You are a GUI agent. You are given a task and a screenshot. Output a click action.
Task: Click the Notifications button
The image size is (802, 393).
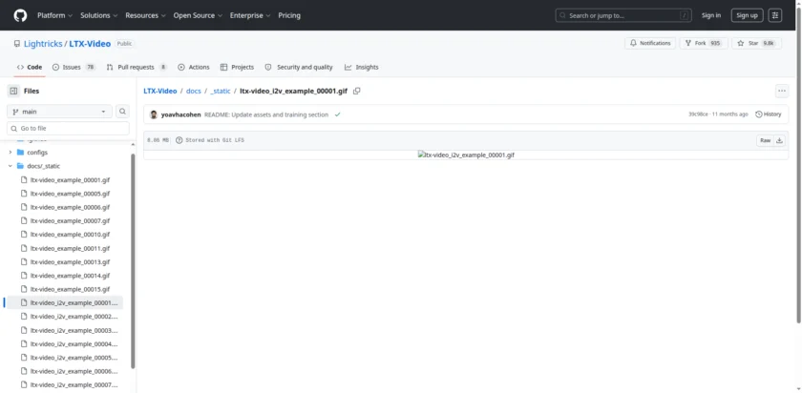click(x=650, y=44)
